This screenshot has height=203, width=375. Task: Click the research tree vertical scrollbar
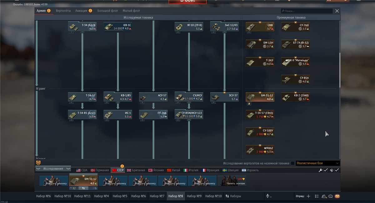340,70
